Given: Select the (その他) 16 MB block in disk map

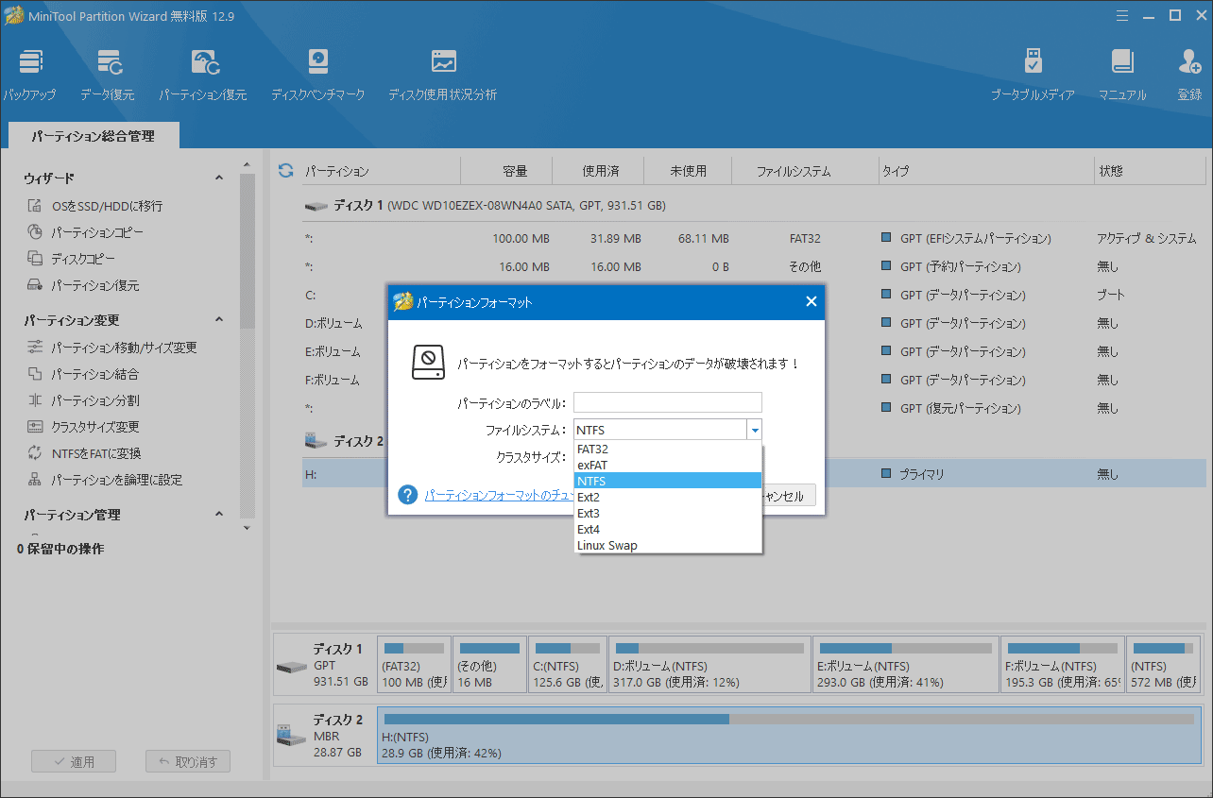Looking at the screenshot, I should click(489, 664).
